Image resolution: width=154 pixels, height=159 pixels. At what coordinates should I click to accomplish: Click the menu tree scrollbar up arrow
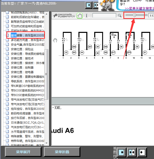tap(46, 14)
